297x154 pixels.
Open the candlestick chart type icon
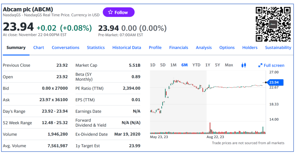(243, 65)
